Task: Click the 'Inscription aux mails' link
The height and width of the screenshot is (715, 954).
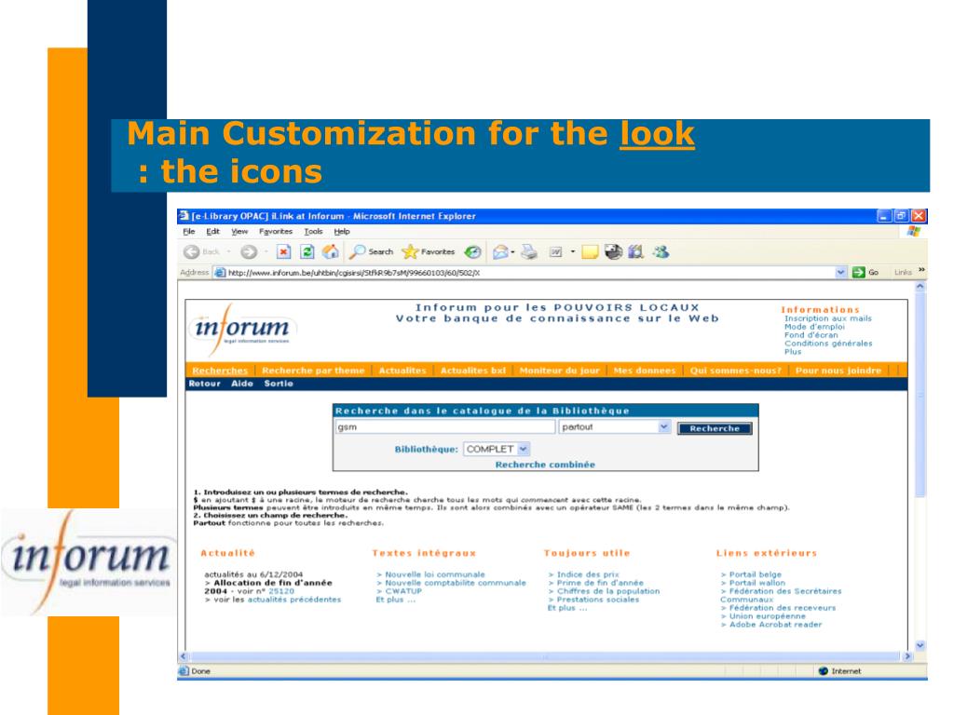Action: click(x=828, y=318)
